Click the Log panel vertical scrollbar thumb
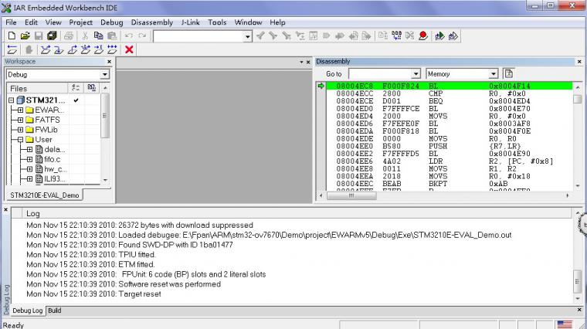 578,281
